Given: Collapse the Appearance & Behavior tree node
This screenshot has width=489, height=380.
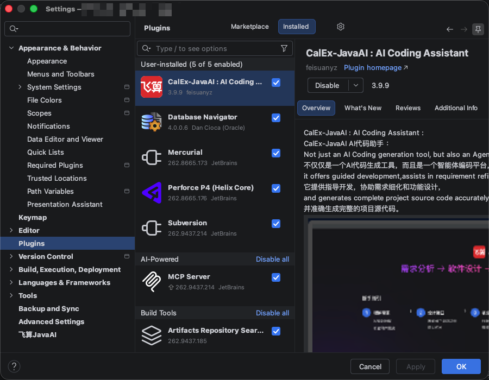Looking at the screenshot, I should [11, 48].
